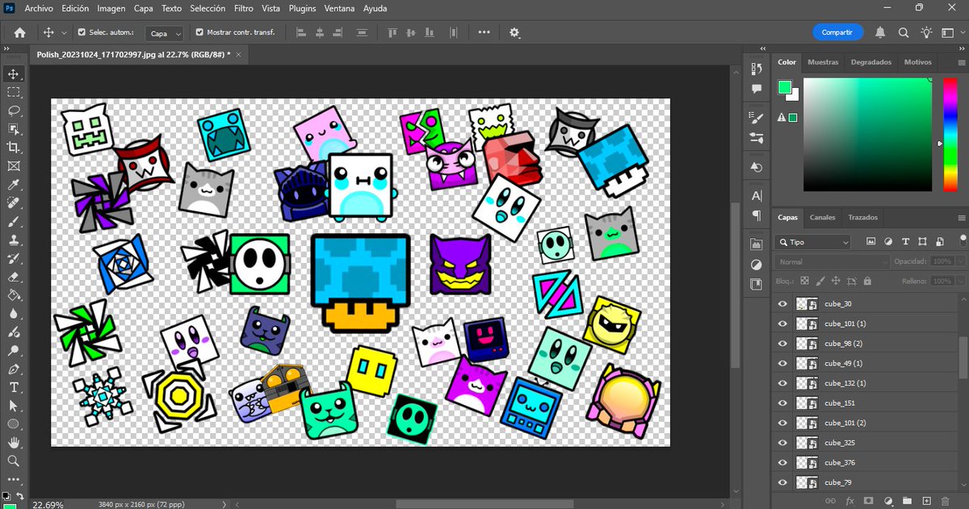Open the Archivo menu
Screen dimensions: 969x509
[x=38, y=9]
